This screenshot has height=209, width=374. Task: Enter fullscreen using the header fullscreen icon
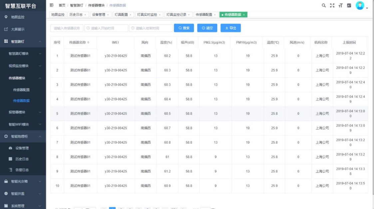click(332, 5)
